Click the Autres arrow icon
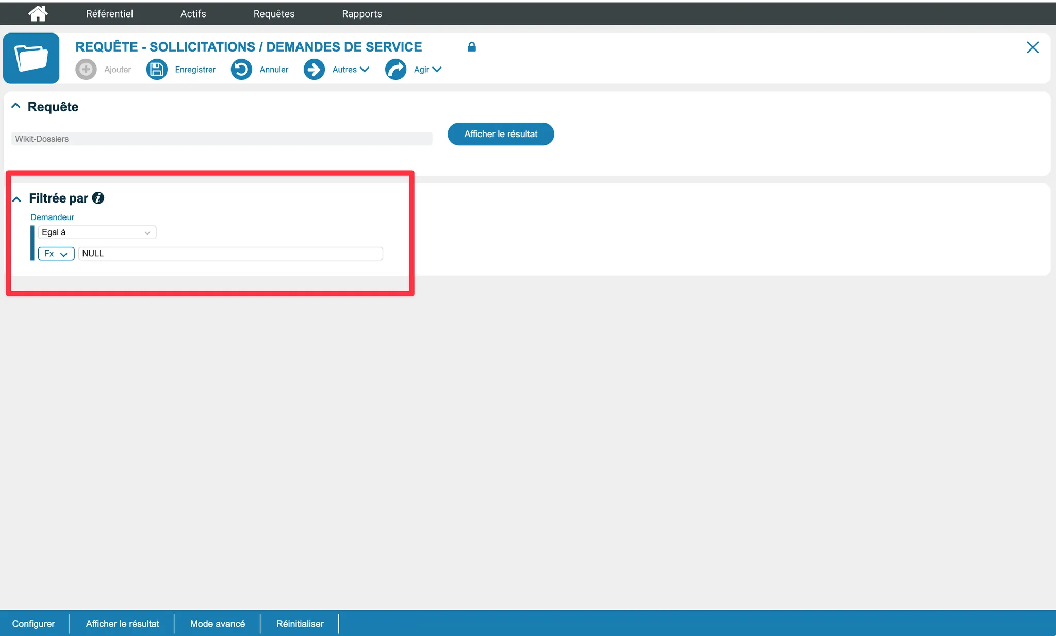Image resolution: width=1056 pixels, height=636 pixels. (314, 70)
